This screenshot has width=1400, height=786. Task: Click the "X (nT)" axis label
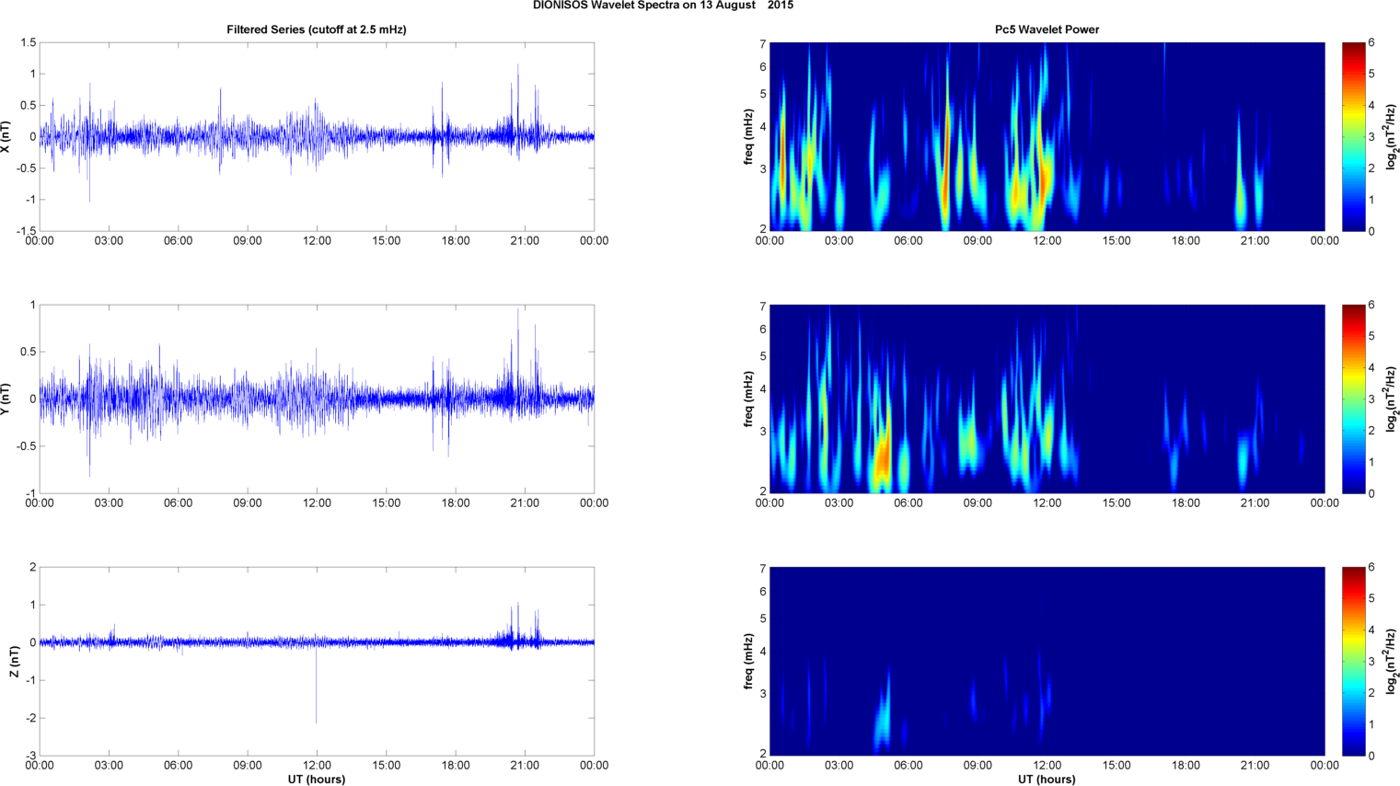[6, 136]
